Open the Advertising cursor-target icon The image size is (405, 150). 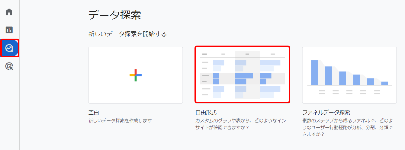point(9,66)
